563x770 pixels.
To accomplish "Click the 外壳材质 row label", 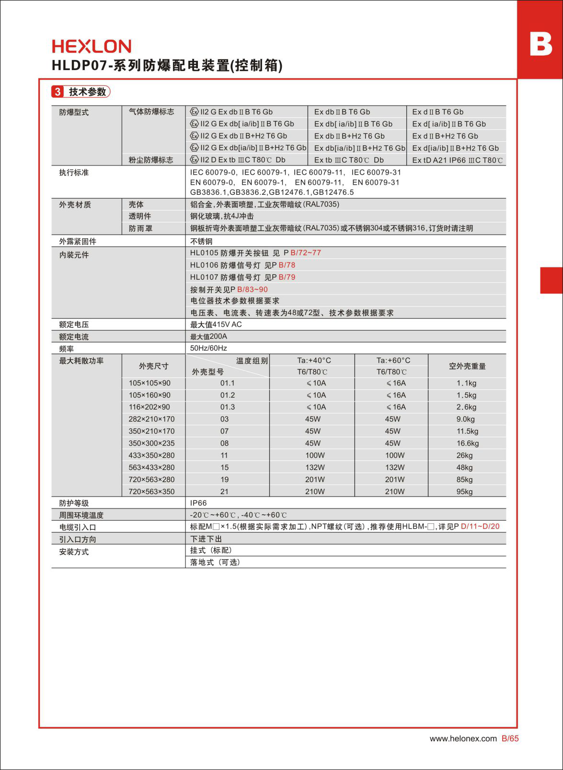I will [75, 205].
